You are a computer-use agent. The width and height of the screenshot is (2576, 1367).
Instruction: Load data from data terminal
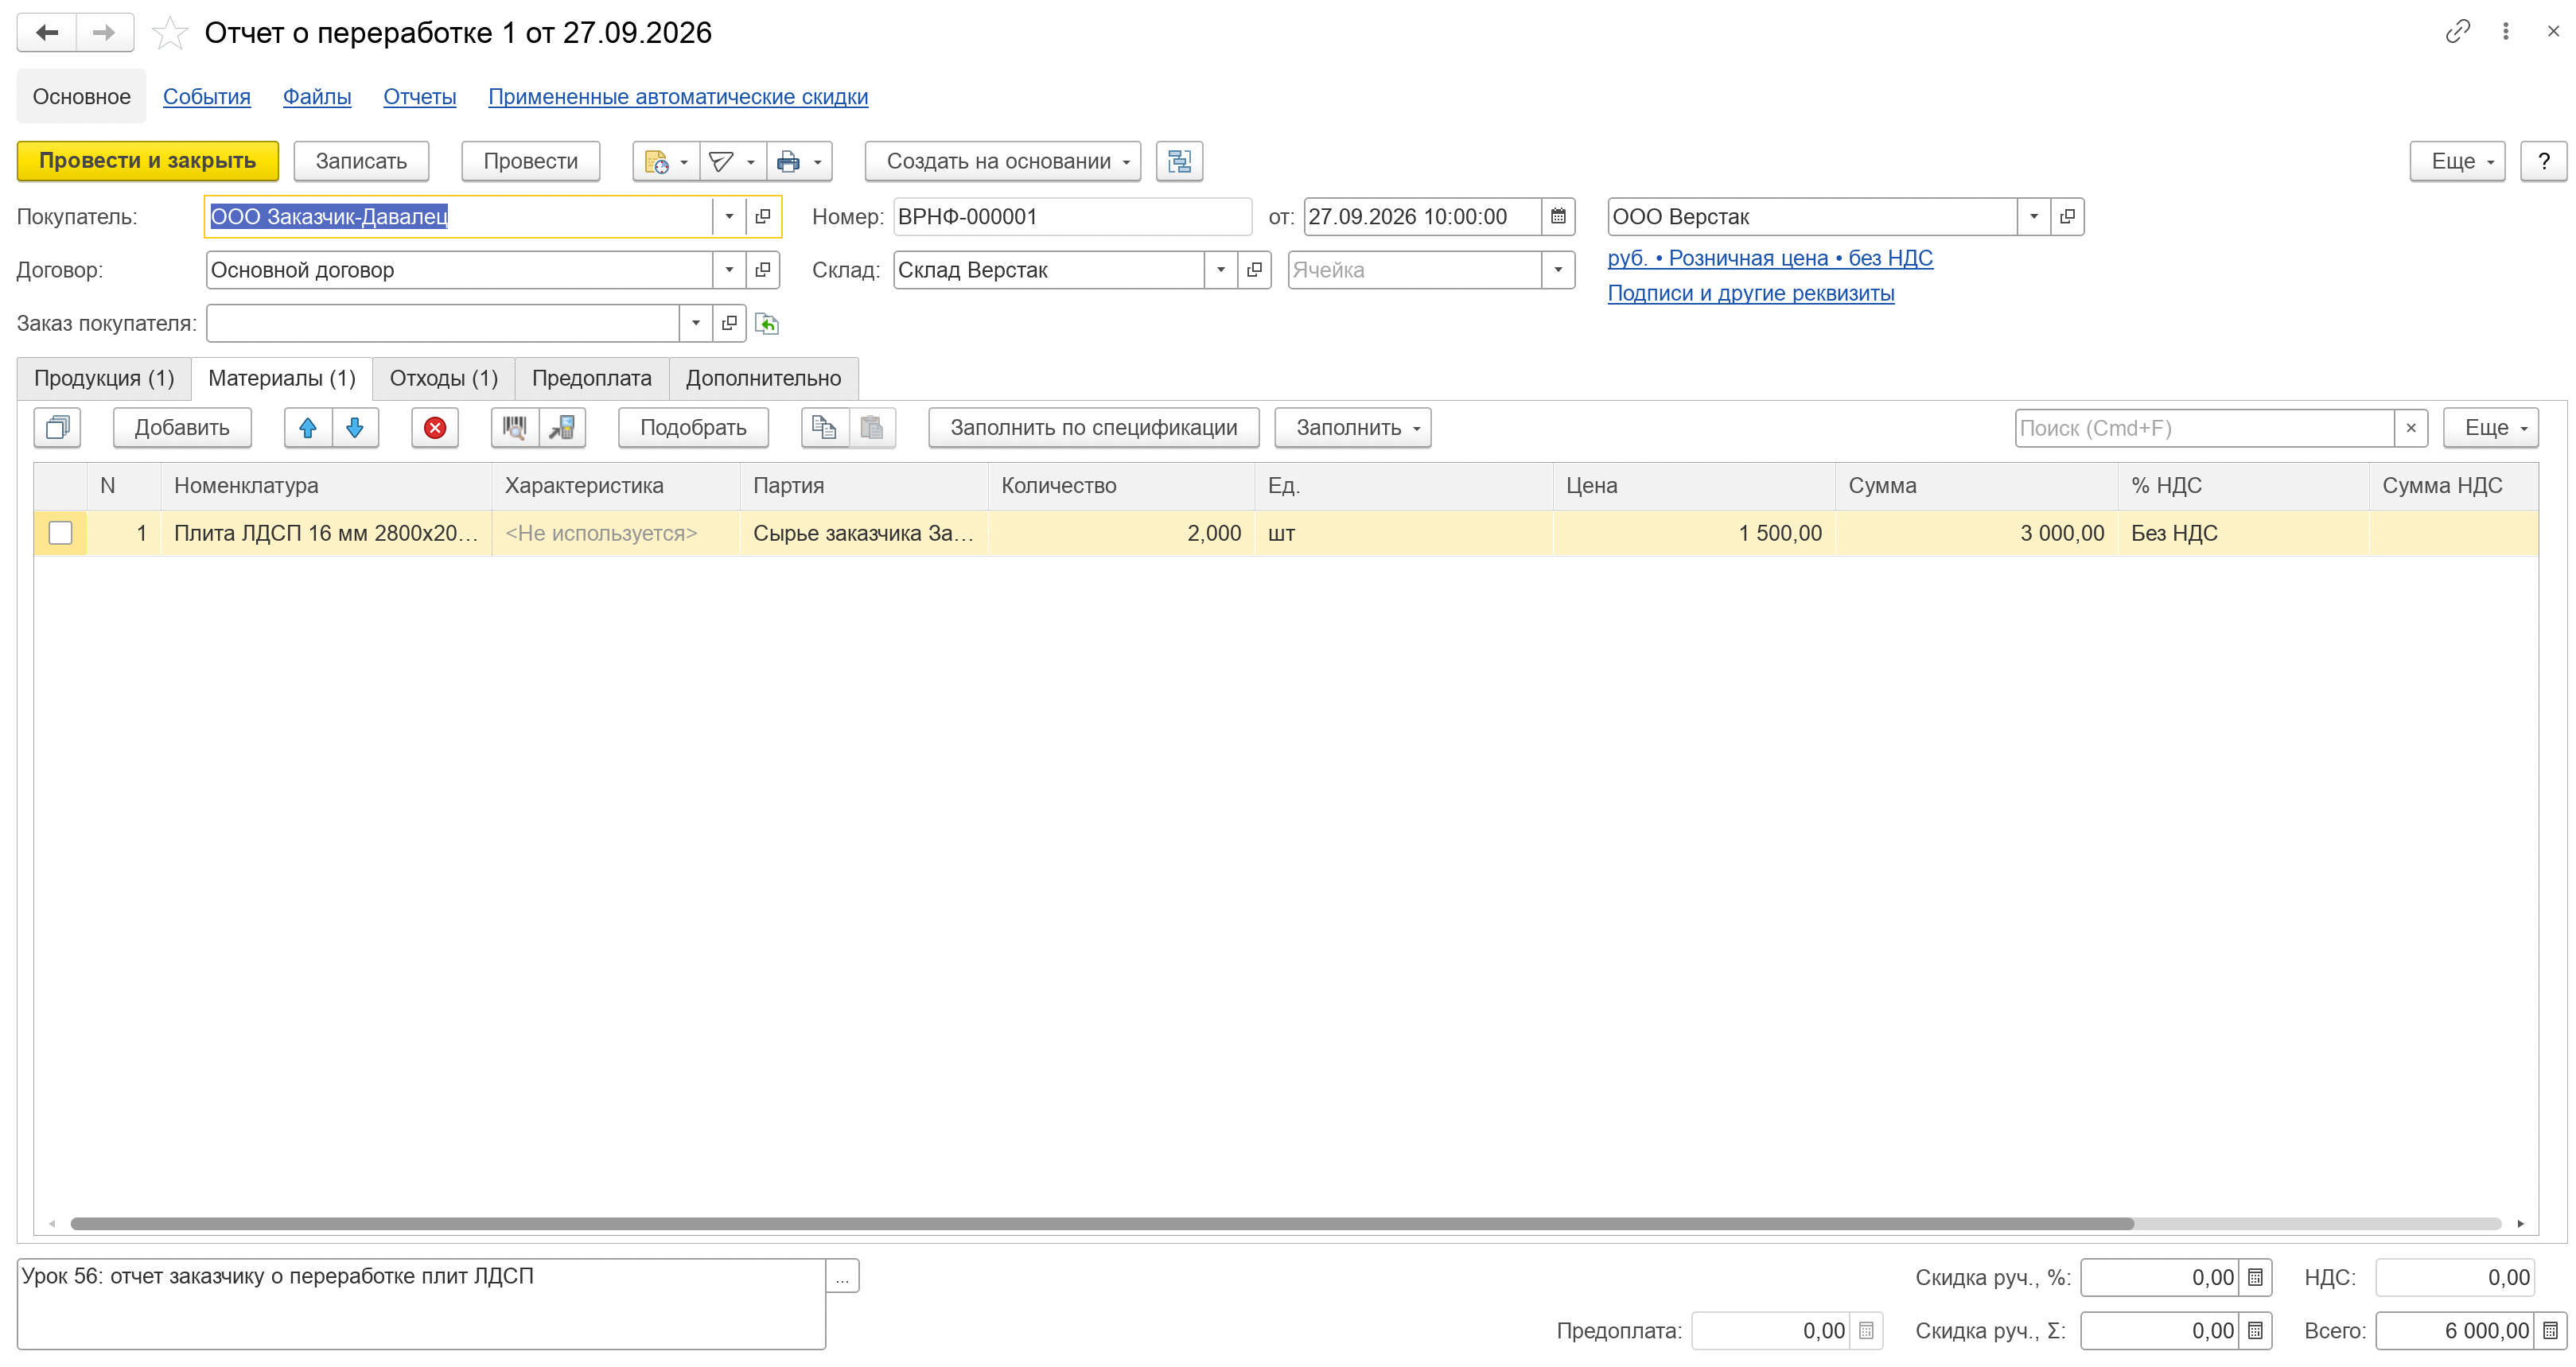click(x=562, y=428)
